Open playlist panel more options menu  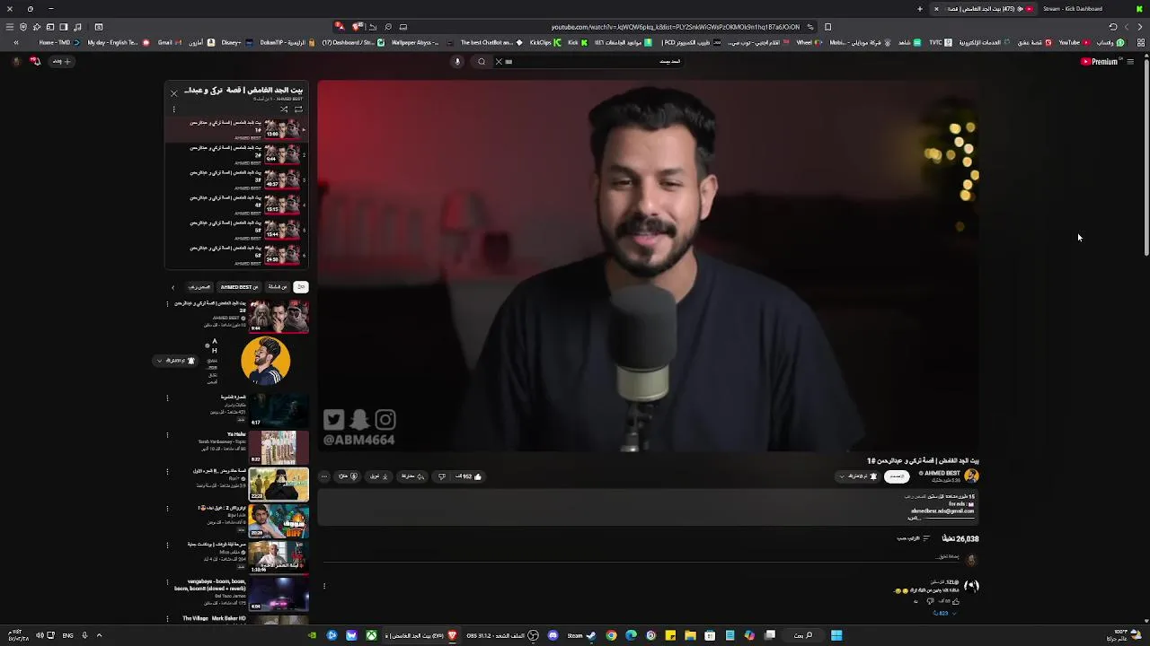(173, 109)
